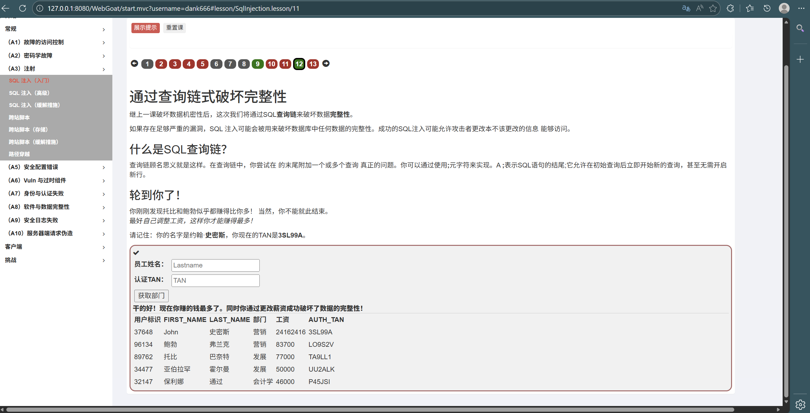Click the next arrow in lesson pagination
Screen dimensions: 810x413
326,64
